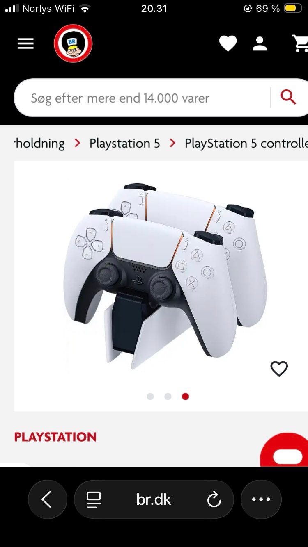Open the shopping cart icon
The image size is (308, 547).
[x=300, y=43]
